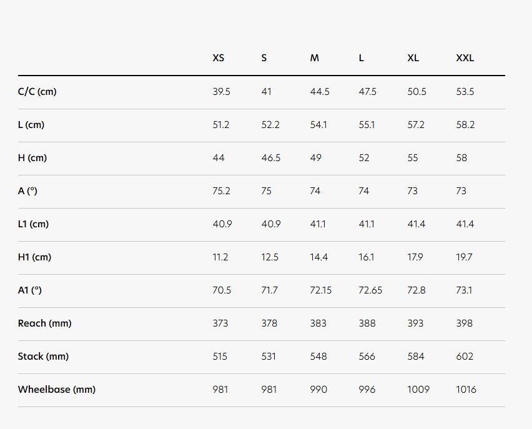Click the C/C (cm) row label

point(37,92)
